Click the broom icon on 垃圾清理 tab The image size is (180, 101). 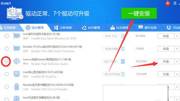pyautogui.click(x=112, y=28)
